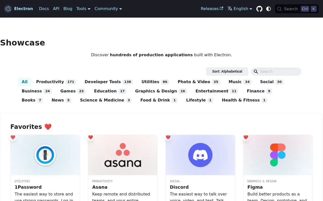
Task: Open the Asana app logo
Action: coord(123,155)
